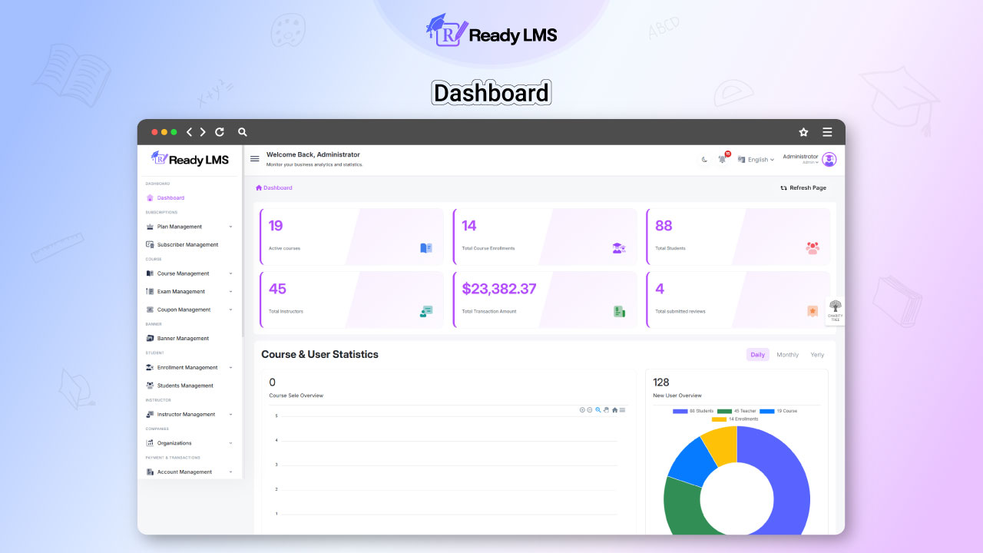983x553 pixels.
Task: Click the browser search magnifier icon
Action: (243, 132)
